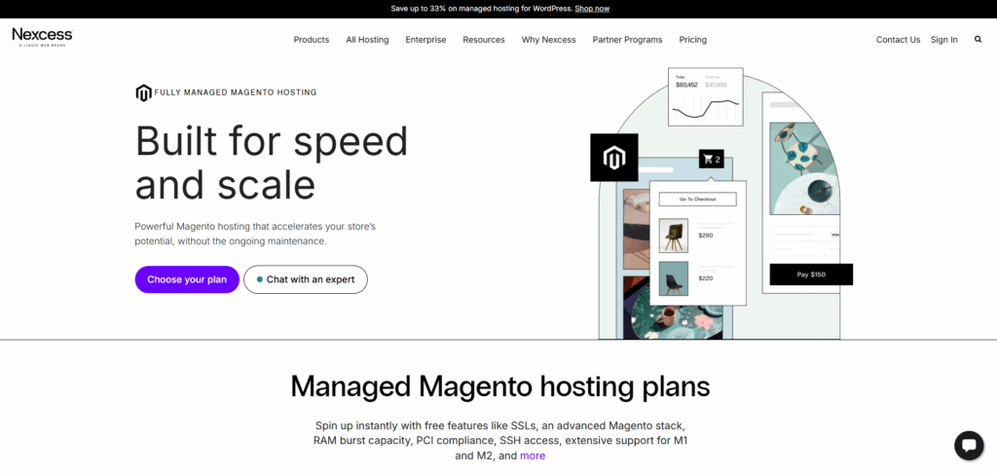Open the Resources menu
Viewport: 997px width, 474px height.
click(484, 39)
